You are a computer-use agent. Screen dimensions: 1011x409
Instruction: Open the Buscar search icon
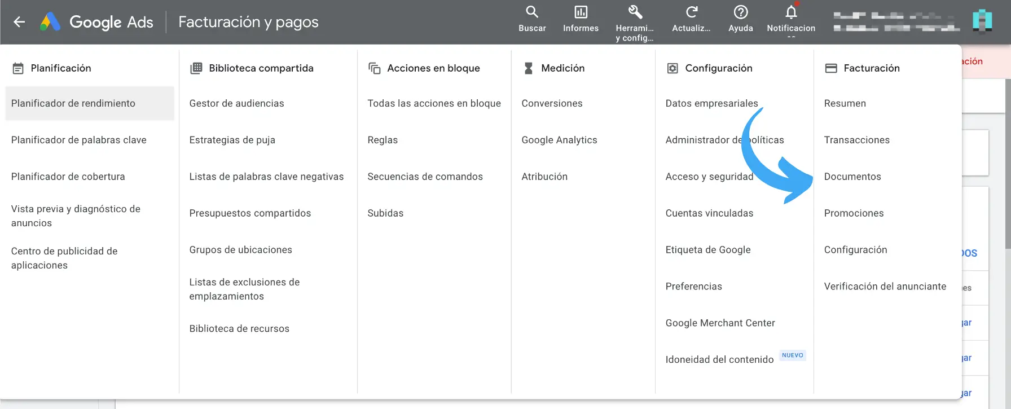click(x=532, y=12)
